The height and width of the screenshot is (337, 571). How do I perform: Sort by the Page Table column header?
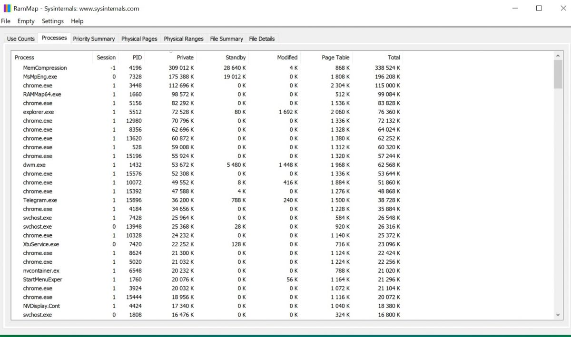click(x=326, y=58)
